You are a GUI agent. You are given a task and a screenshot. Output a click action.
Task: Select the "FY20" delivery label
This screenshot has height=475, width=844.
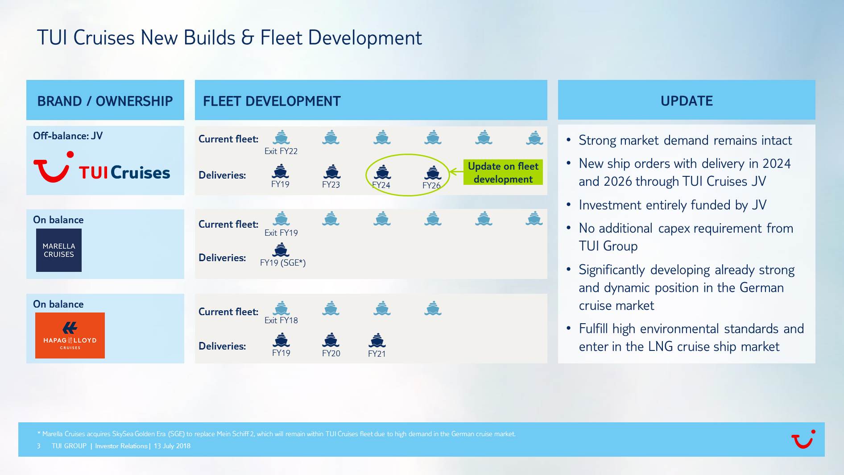[331, 353]
